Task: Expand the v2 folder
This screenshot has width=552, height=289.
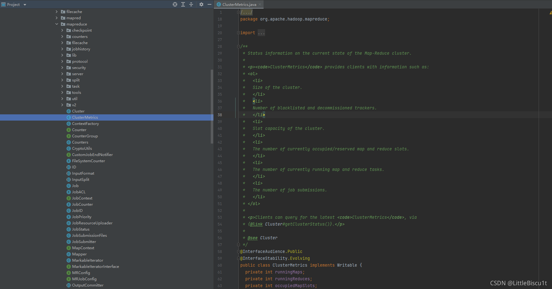Action: click(62, 105)
